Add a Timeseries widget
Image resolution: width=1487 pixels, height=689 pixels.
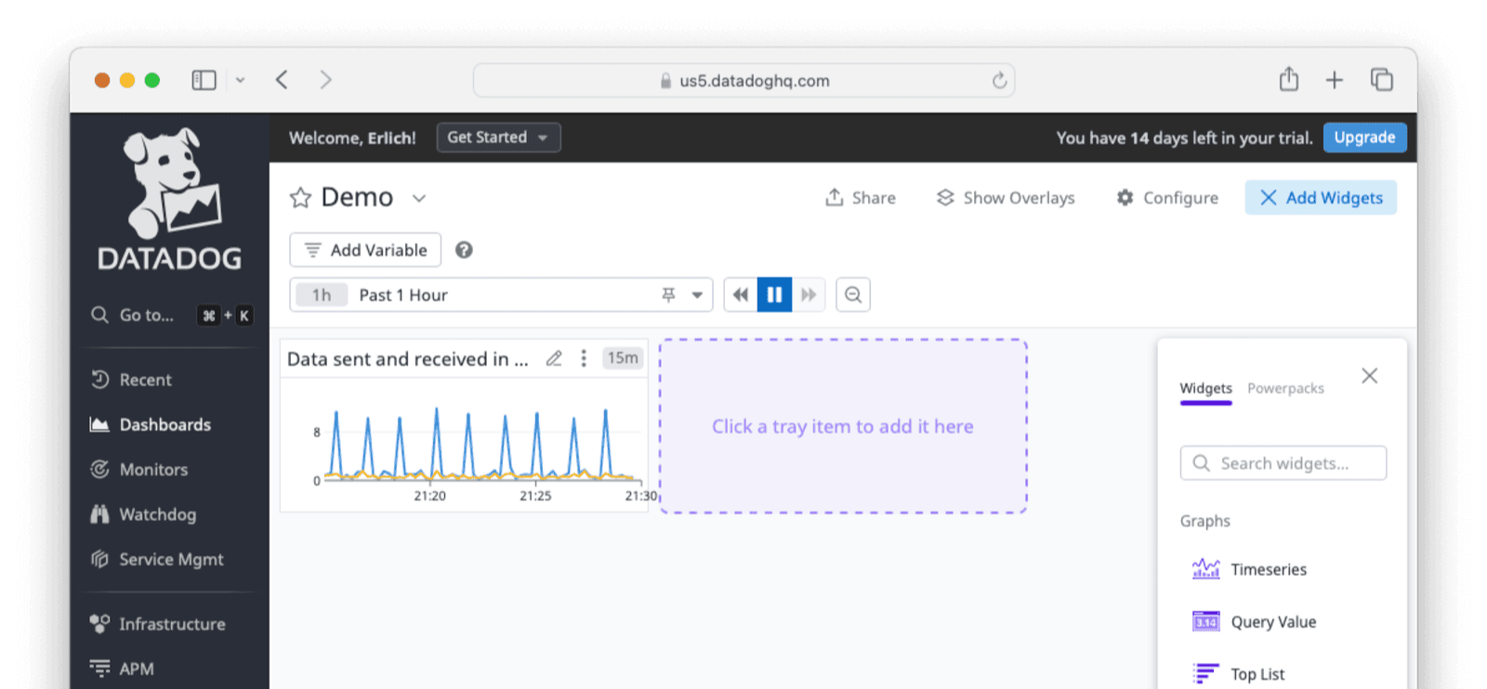tap(1249, 569)
